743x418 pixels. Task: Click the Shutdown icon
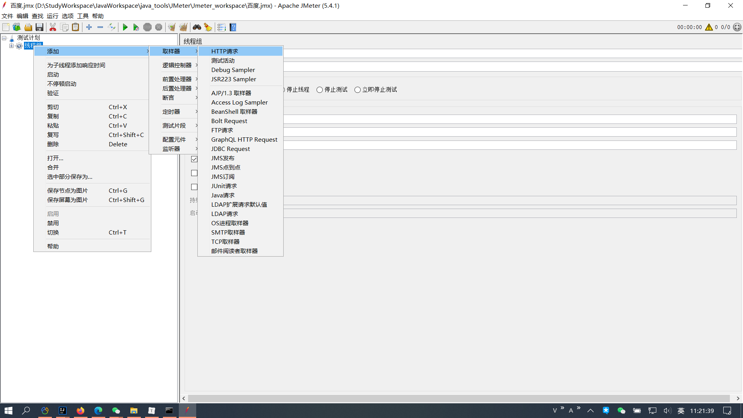(x=159, y=27)
